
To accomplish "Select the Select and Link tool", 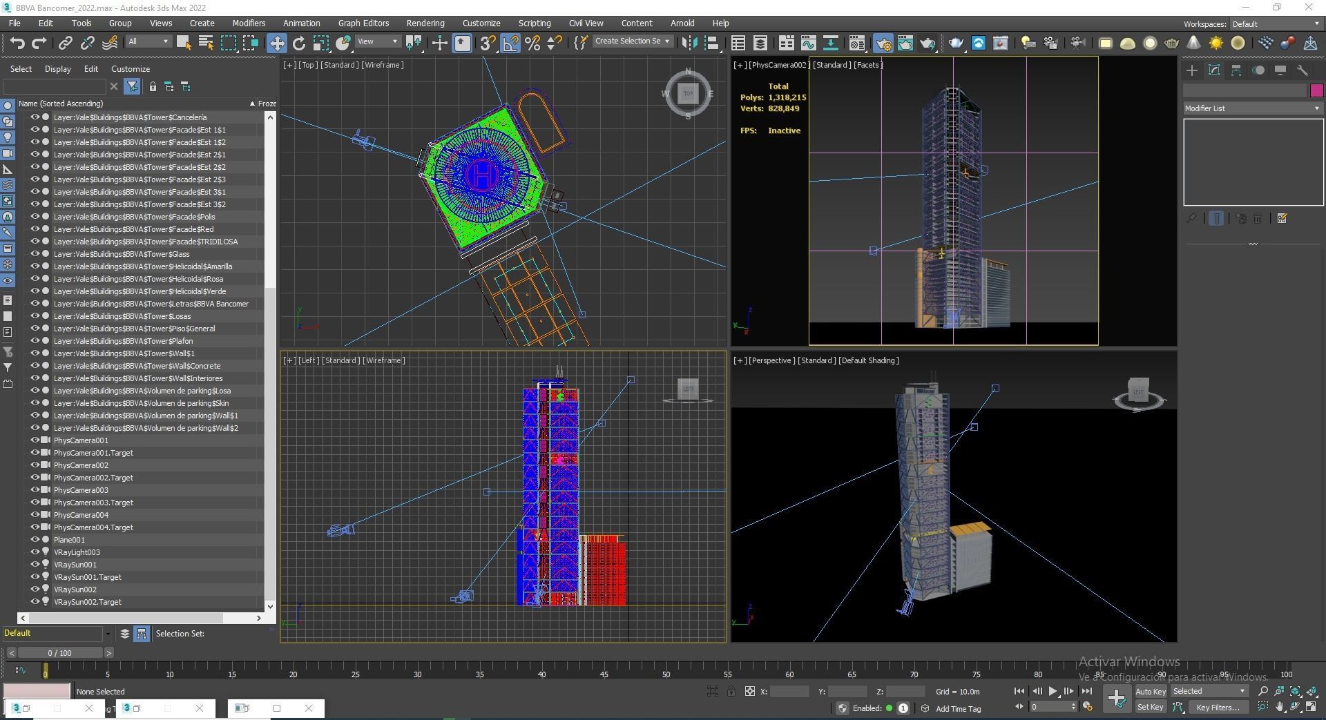I will (65, 43).
